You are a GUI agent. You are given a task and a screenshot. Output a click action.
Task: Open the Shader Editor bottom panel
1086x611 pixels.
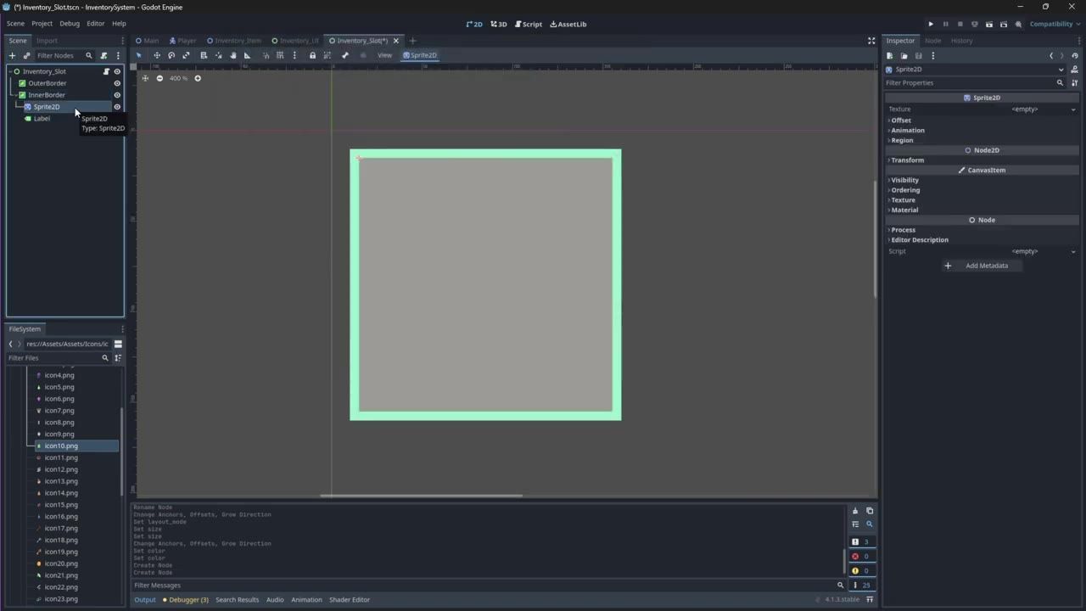(350, 600)
